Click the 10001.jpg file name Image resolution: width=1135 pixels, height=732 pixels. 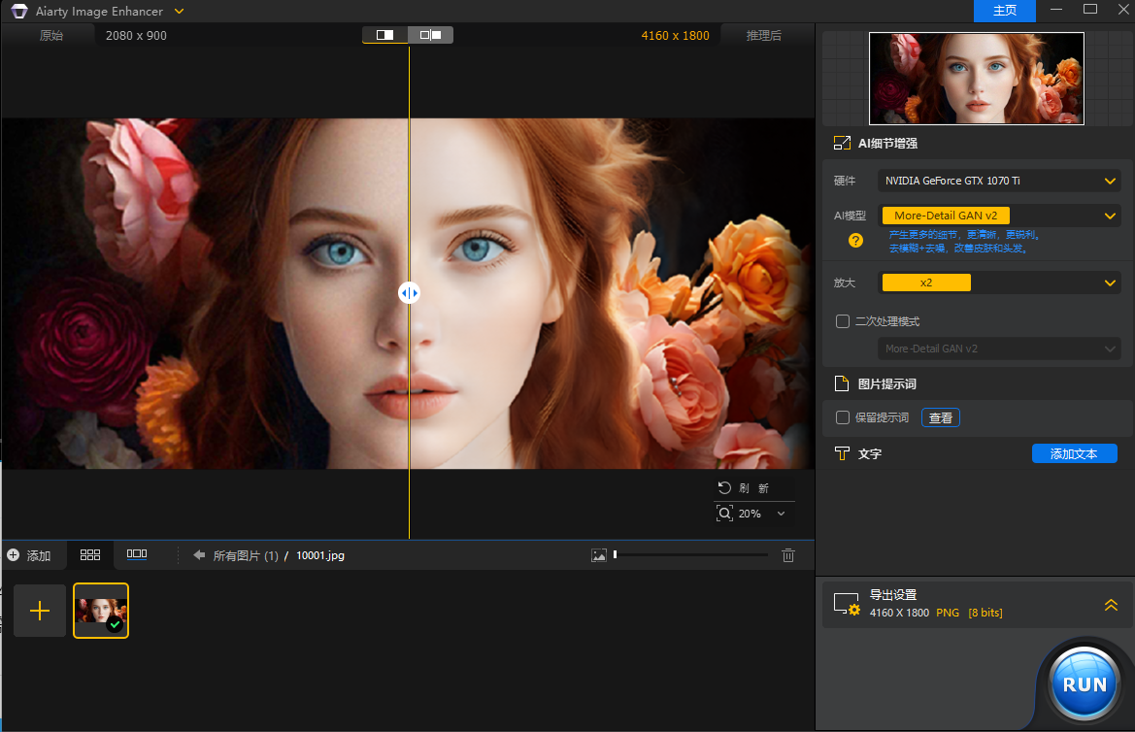320,555
